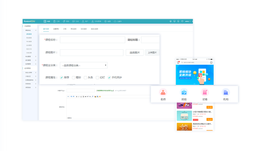The height and width of the screenshot is (151, 257).
Task: Tap the 名师 teacher icon
Action: [163, 92]
